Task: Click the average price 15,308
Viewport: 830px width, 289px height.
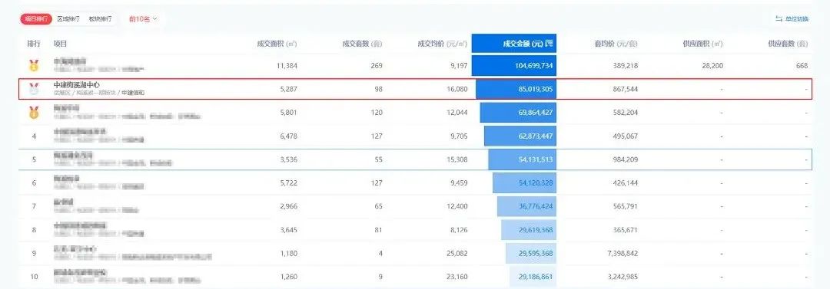Action: pos(457,159)
